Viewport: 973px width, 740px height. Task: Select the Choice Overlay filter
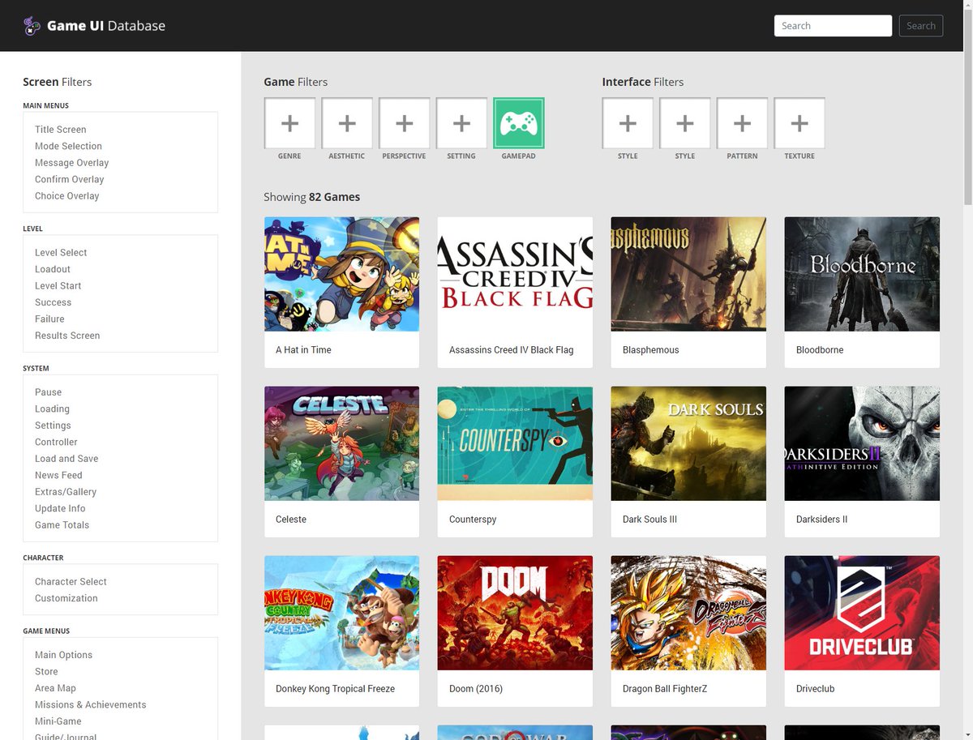click(66, 196)
